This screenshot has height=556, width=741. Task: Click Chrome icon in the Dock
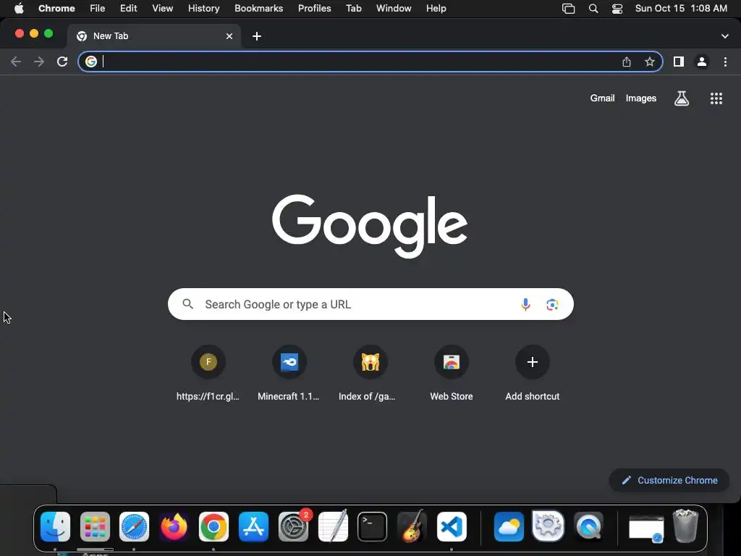(213, 526)
